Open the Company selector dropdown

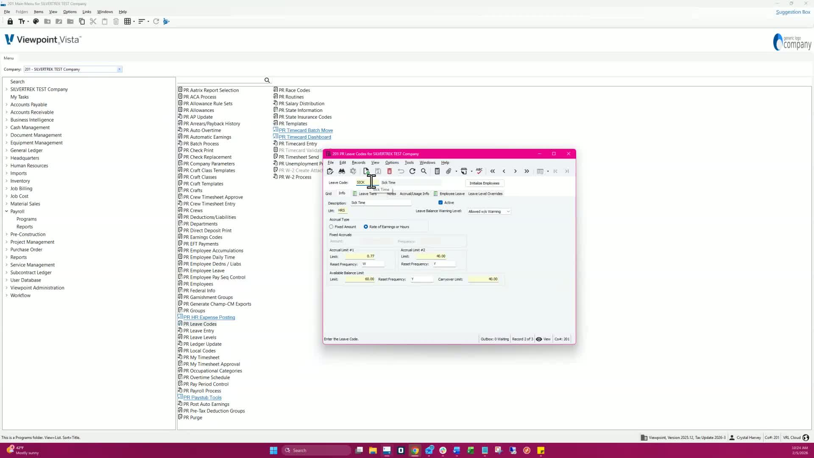point(119,69)
